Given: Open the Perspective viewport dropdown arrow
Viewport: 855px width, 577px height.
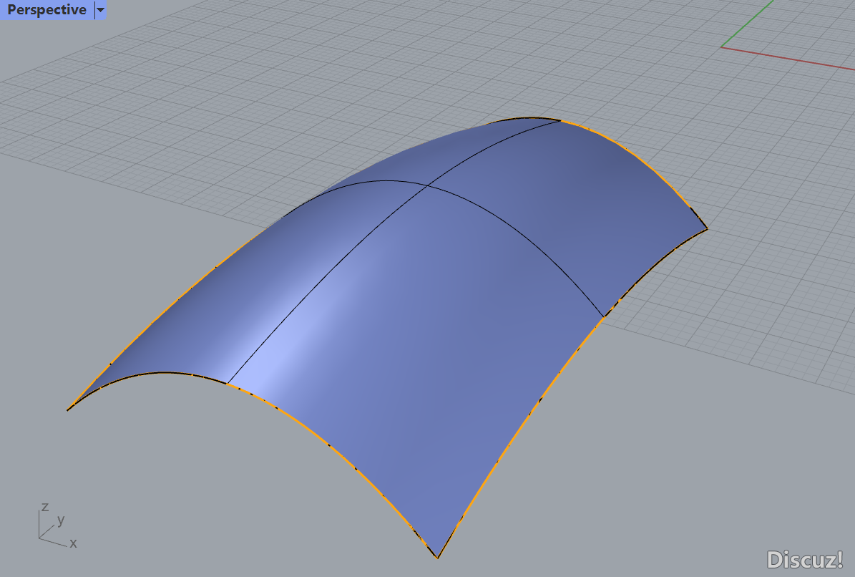Looking at the screenshot, I should (100, 10).
